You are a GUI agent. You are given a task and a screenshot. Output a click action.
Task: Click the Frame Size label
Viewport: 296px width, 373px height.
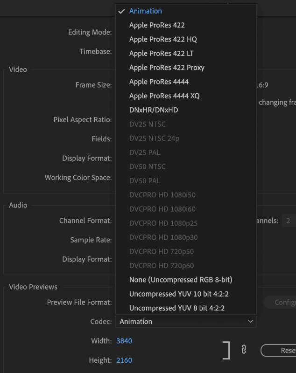pyautogui.click(x=93, y=85)
